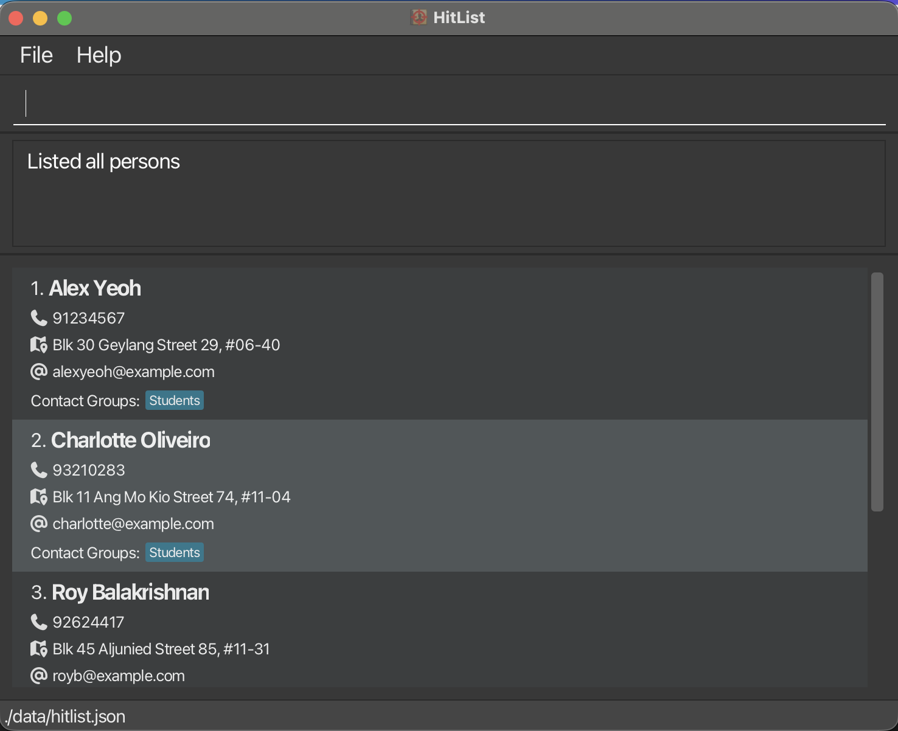Screen dimensions: 898x731
Task: Click phone icon next to 92624417
Action: pyautogui.click(x=39, y=622)
